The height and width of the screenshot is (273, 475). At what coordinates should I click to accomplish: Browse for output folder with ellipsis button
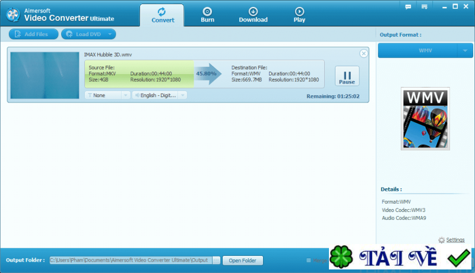coord(216,260)
